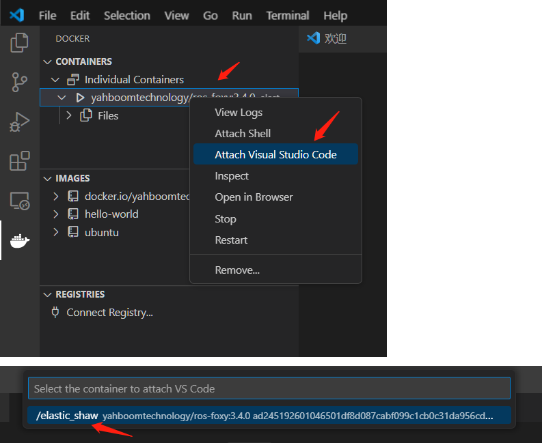Choose Restart from context menu
The image size is (542, 443).
(275, 240)
